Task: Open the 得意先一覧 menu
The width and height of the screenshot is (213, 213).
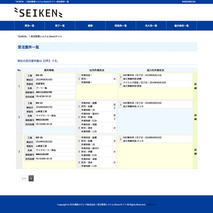Action: point(121,26)
